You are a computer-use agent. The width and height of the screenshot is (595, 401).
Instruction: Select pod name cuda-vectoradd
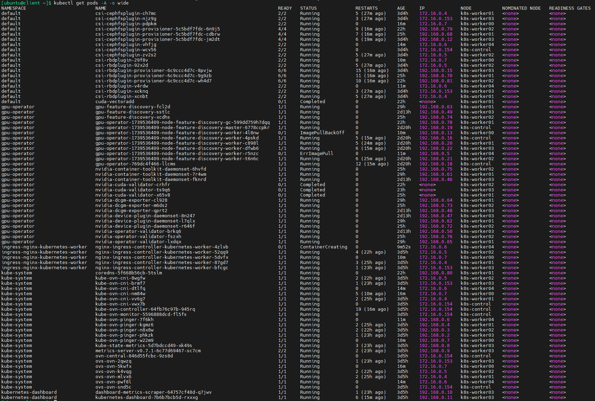coord(115,101)
